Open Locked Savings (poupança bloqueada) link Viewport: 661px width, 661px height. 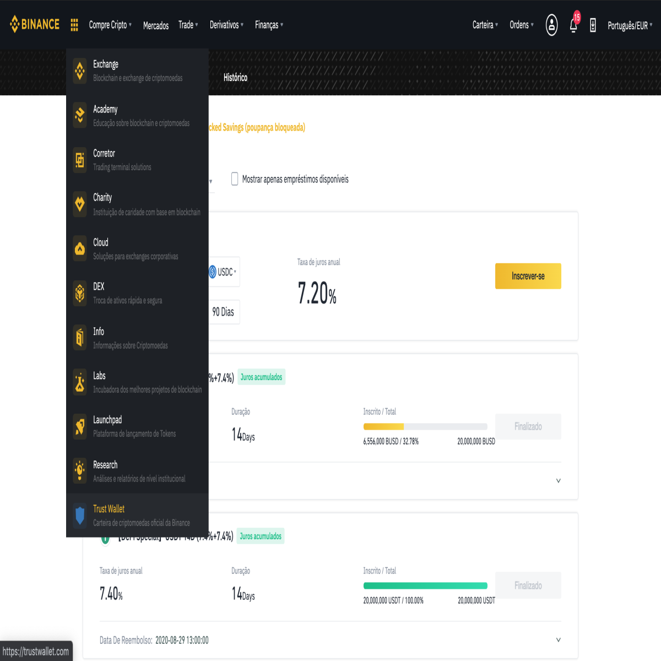257,127
